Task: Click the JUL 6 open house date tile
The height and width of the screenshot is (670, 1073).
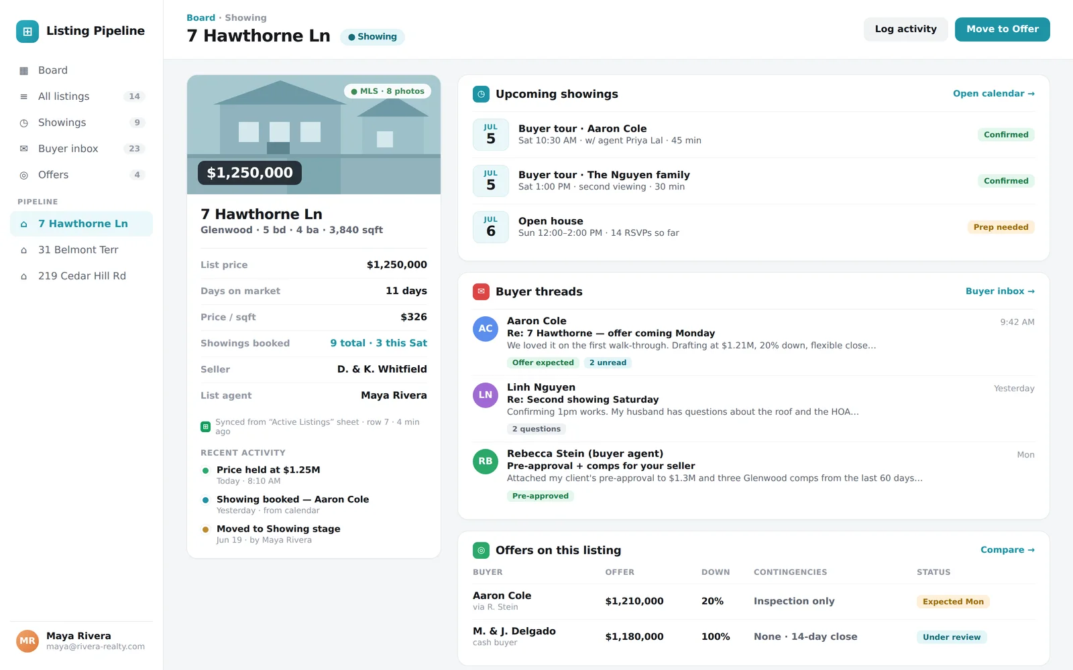Action: click(x=491, y=227)
